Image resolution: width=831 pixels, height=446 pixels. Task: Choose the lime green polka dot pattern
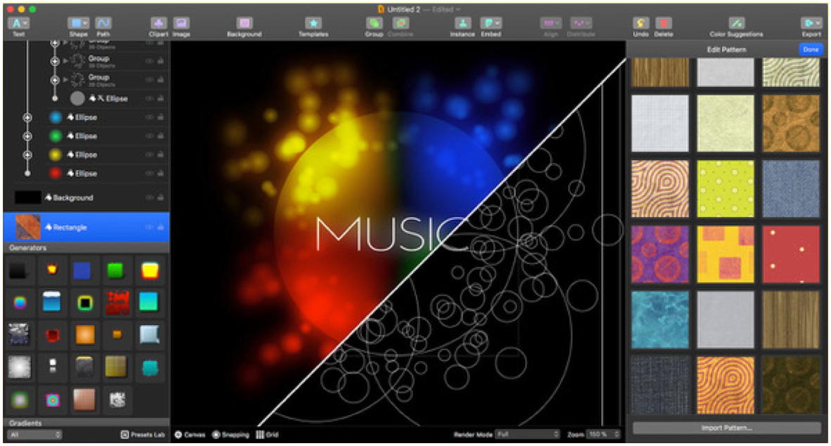tap(726, 188)
